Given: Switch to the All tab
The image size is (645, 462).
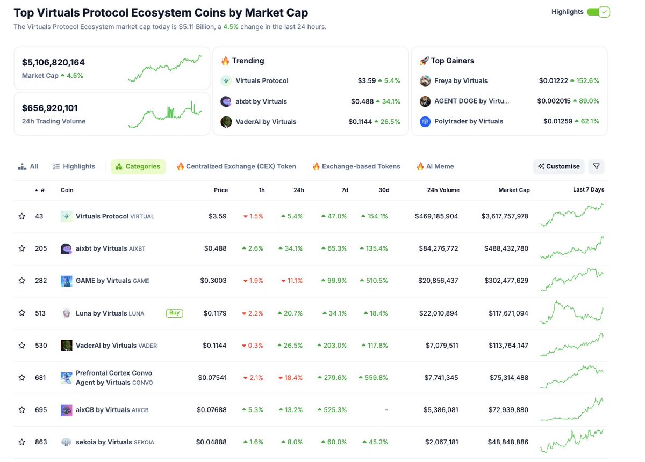Looking at the screenshot, I should tap(28, 166).
